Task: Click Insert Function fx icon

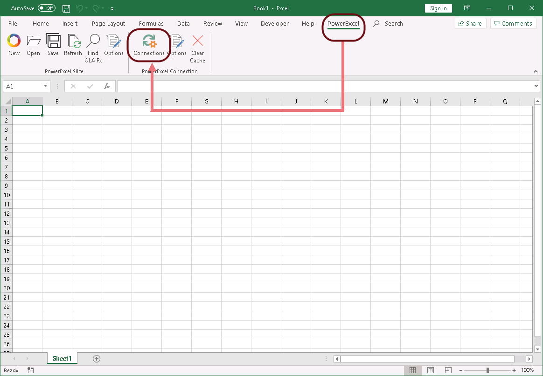Action: (107, 86)
